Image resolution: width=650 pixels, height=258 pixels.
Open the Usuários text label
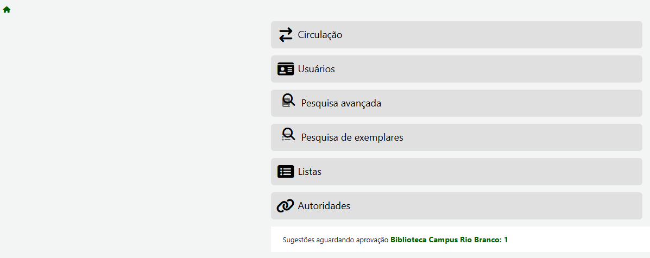316,69
